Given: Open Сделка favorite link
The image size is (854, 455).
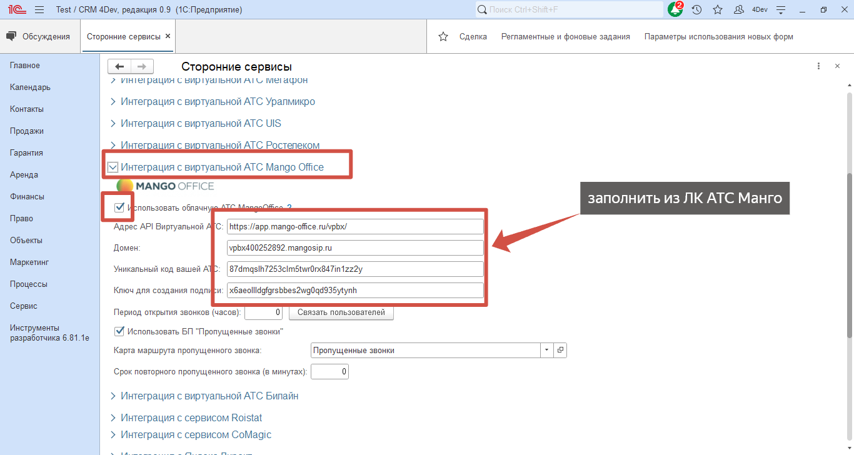Looking at the screenshot, I should (473, 36).
